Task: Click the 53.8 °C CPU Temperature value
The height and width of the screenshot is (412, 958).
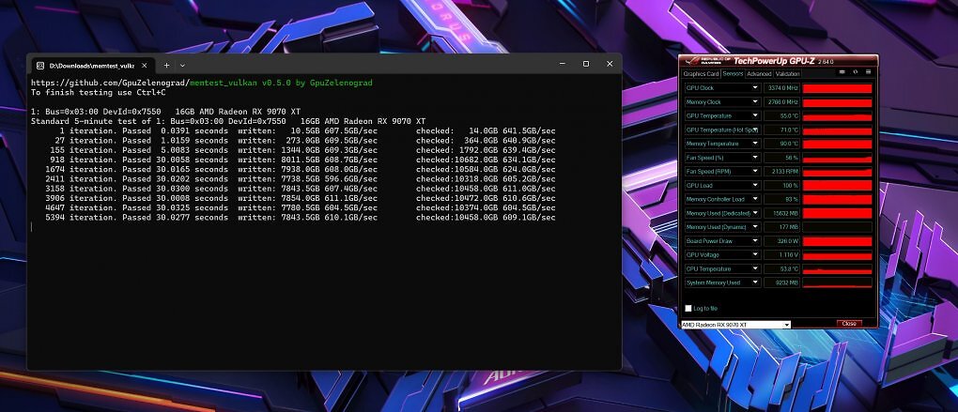Action: tap(781, 268)
